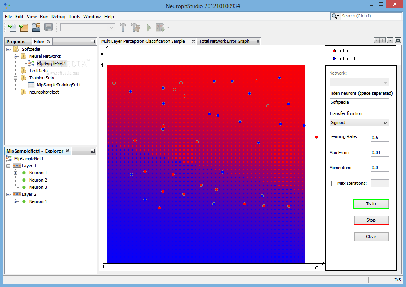Click the Hiden neurons input field
The image size is (406, 287).
[x=359, y=102]
